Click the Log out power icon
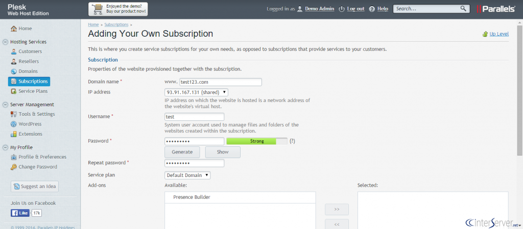The width and height of the screenshot is (523, 229). pos(342,9)
